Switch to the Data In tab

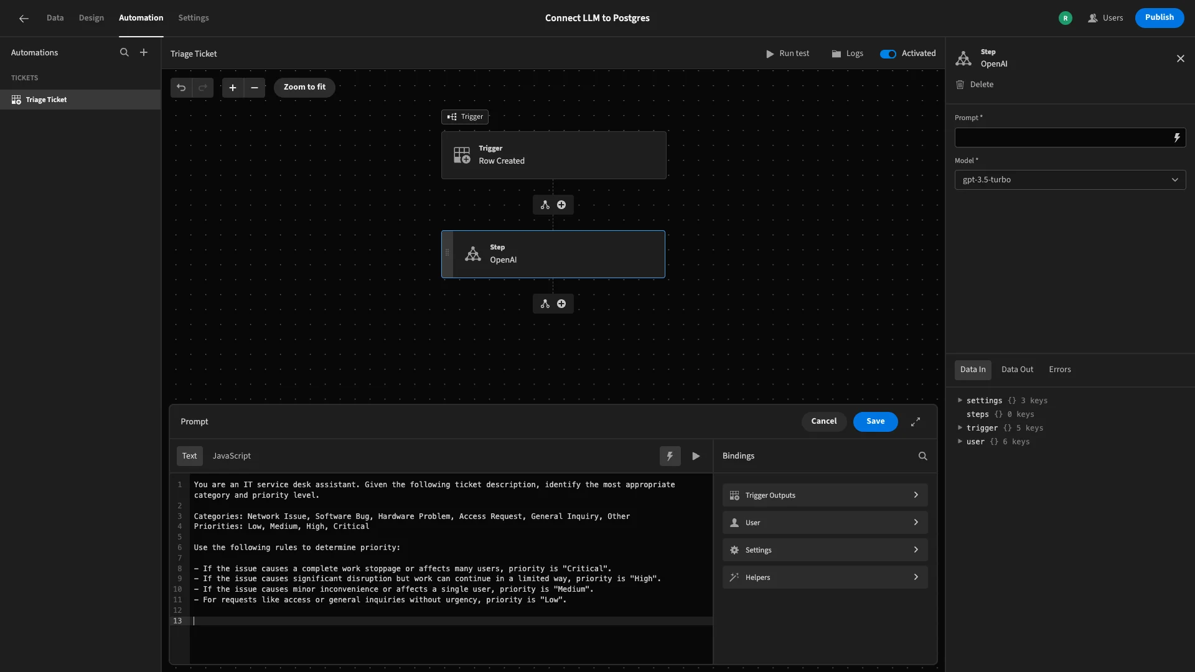973,370
